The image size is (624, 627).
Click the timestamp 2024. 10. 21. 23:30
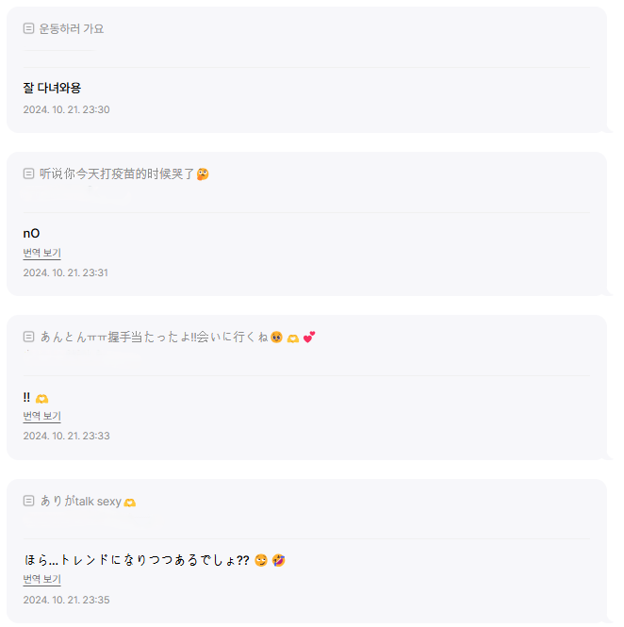(66, 109)
